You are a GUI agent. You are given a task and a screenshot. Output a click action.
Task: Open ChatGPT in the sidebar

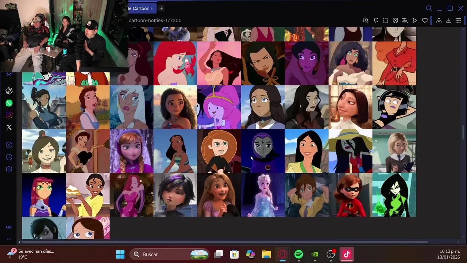tap(9, 91)
